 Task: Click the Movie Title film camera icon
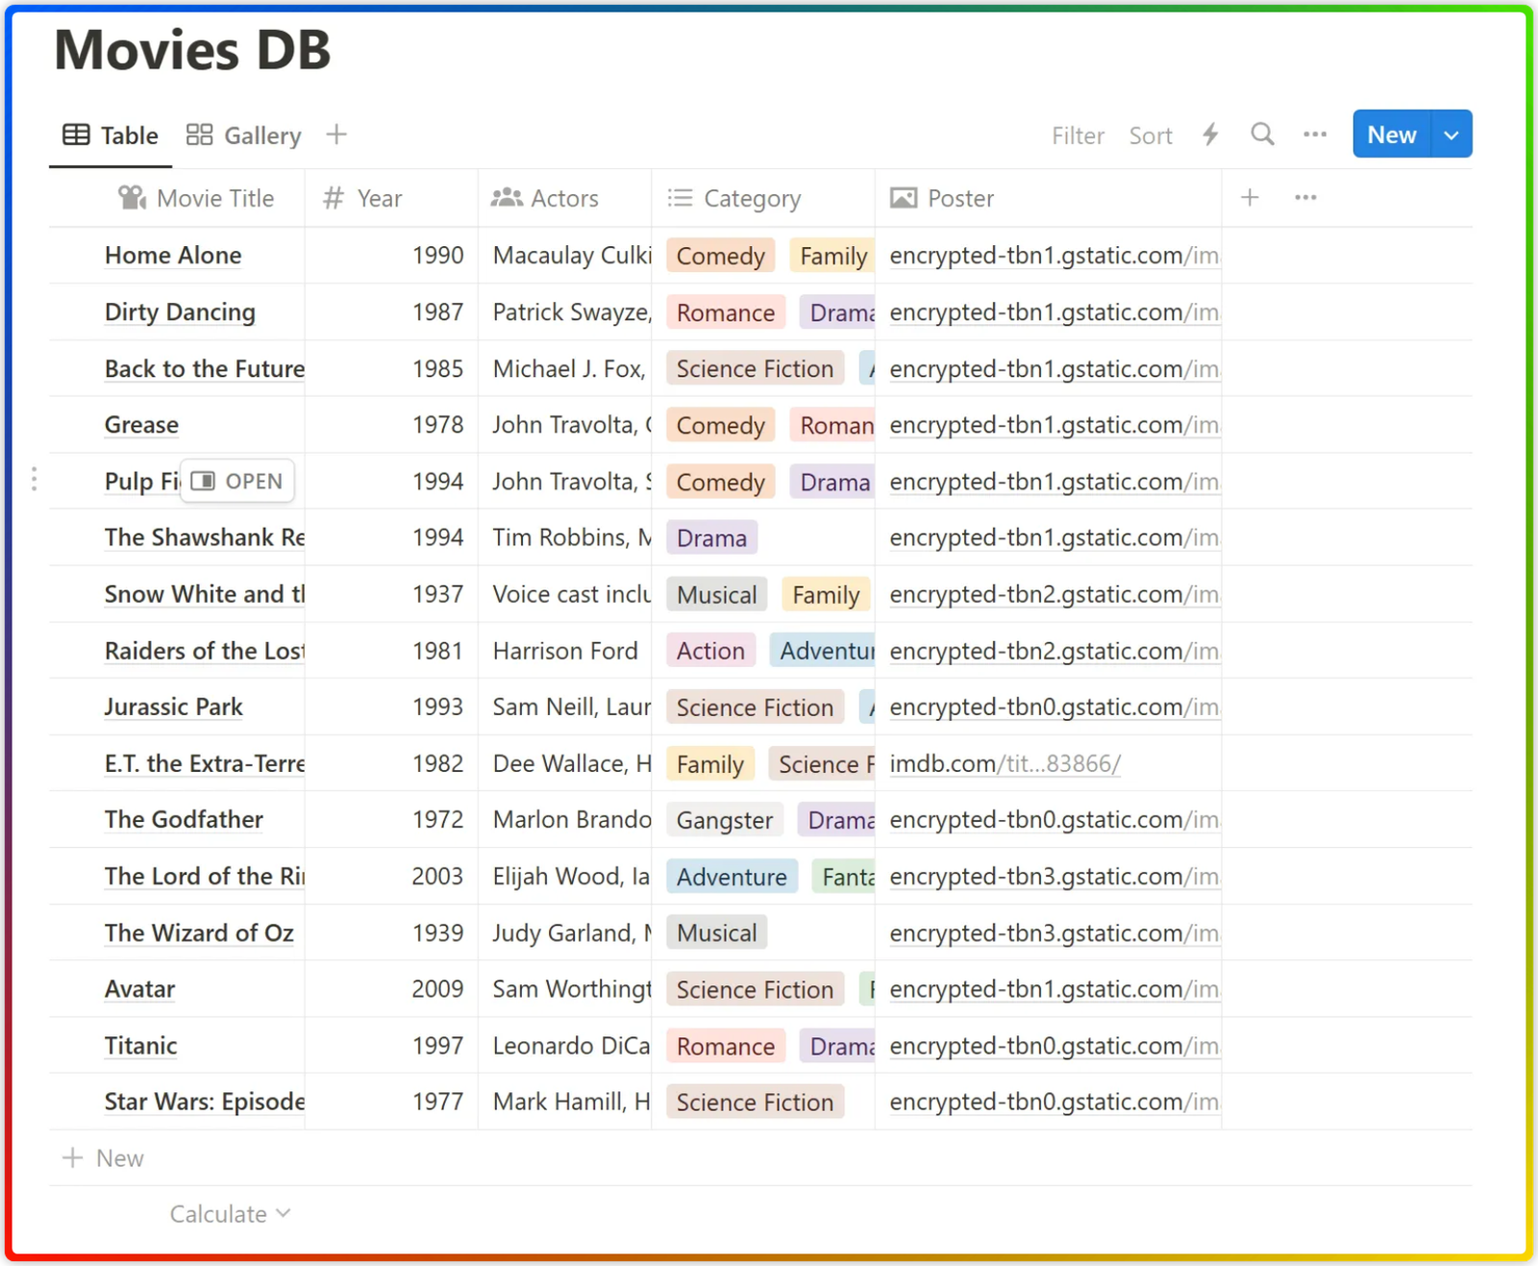click(131, 198)
